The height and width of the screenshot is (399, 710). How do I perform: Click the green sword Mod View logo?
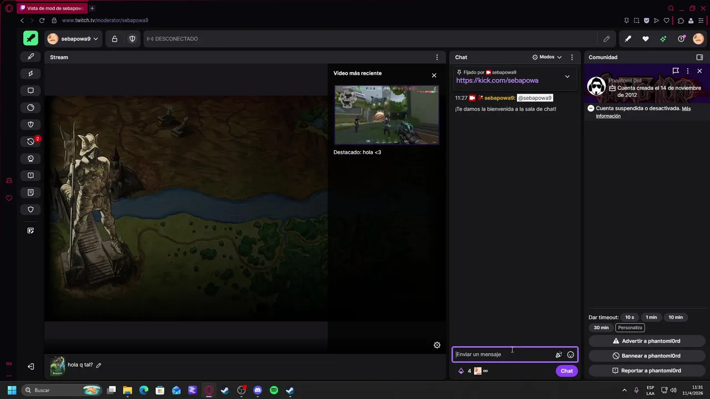31,39
